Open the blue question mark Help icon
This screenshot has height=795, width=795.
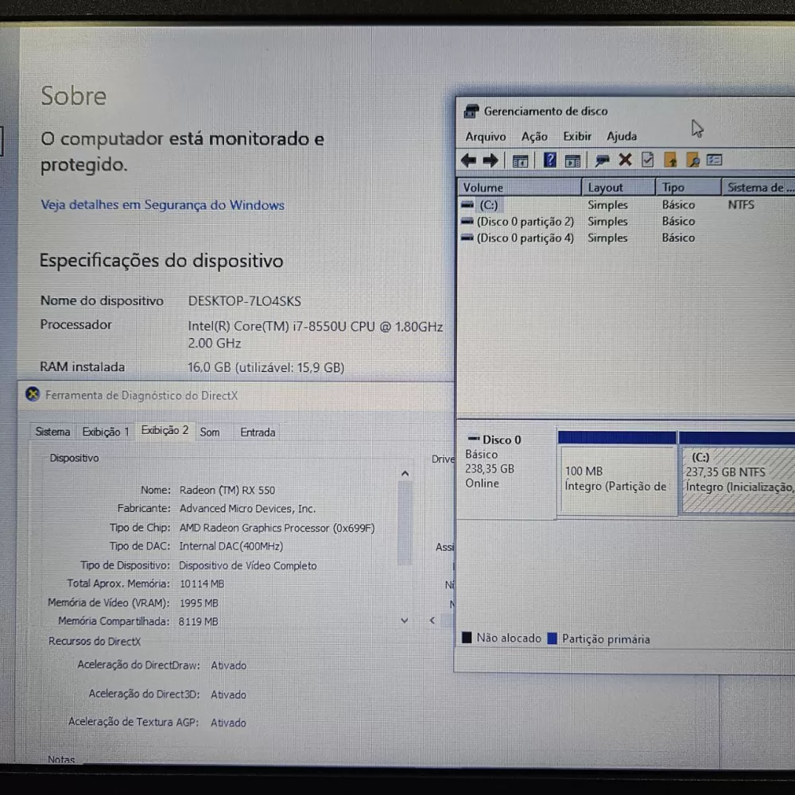tap(549, 161)
